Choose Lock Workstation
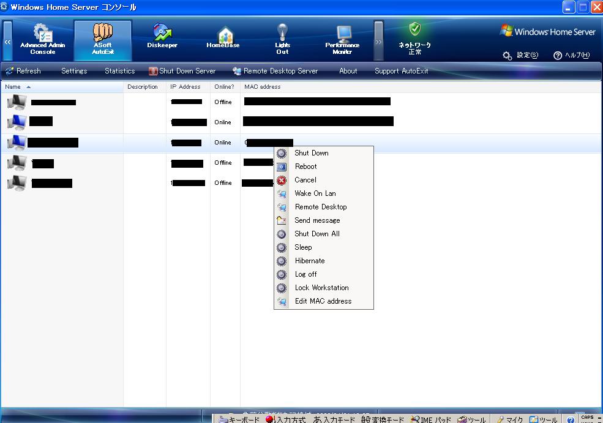Viewport: 603px width, 423px height. point(323,288)
